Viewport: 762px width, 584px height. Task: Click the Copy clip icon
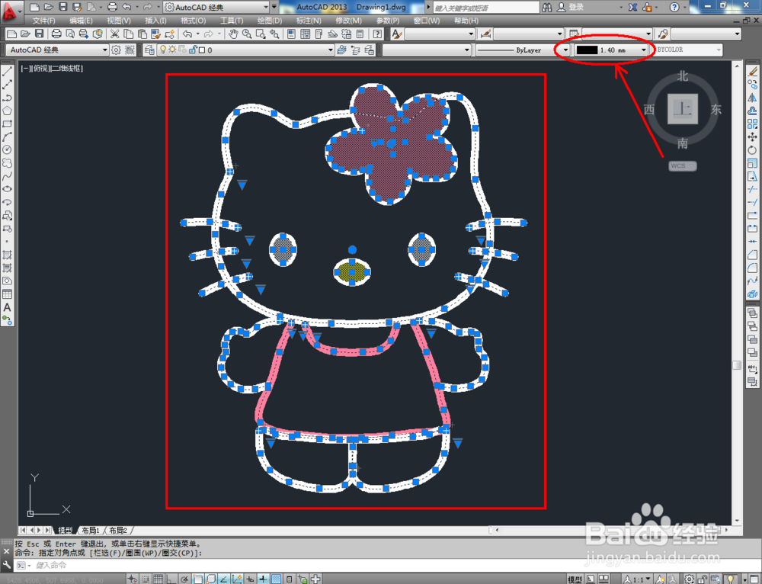coord(128,34)
